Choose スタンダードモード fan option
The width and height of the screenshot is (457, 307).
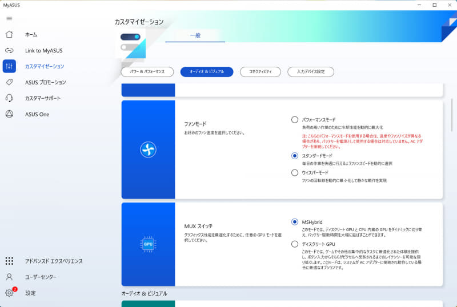(x=295, y=156)
